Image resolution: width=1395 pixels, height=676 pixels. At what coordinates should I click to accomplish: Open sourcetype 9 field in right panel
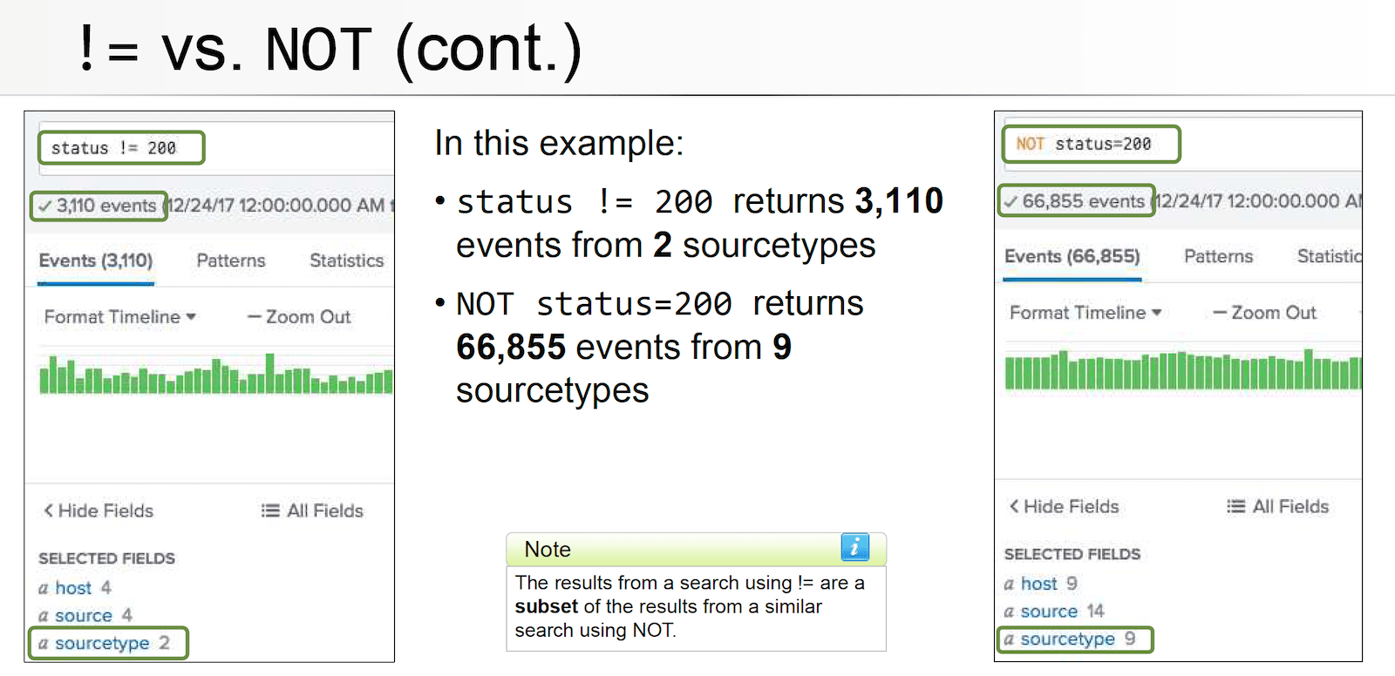(x=1067, y=639)
